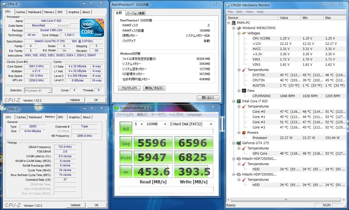Viewport: 349px width, 210px height.
Task: Click the first Hitachi HDP725050G drive icon
Action: coord(239,159)
